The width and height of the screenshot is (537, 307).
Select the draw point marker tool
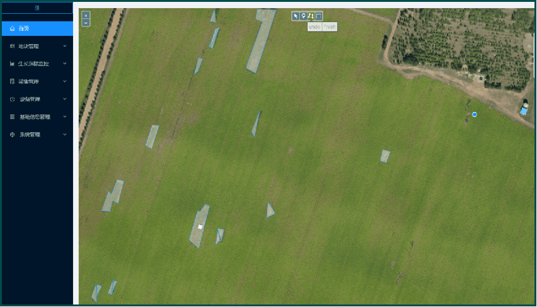click(x=303, y=16)
